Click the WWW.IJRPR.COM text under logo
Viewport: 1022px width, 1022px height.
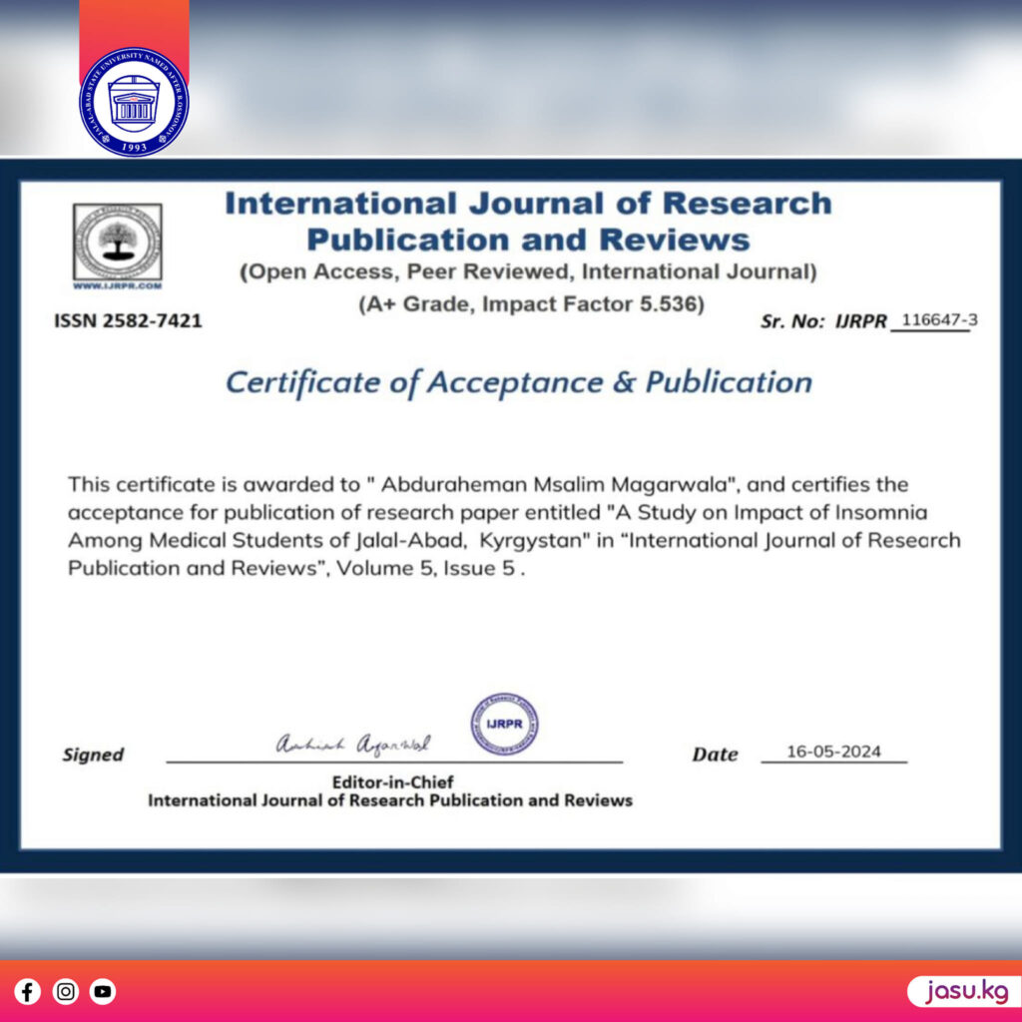118,285
